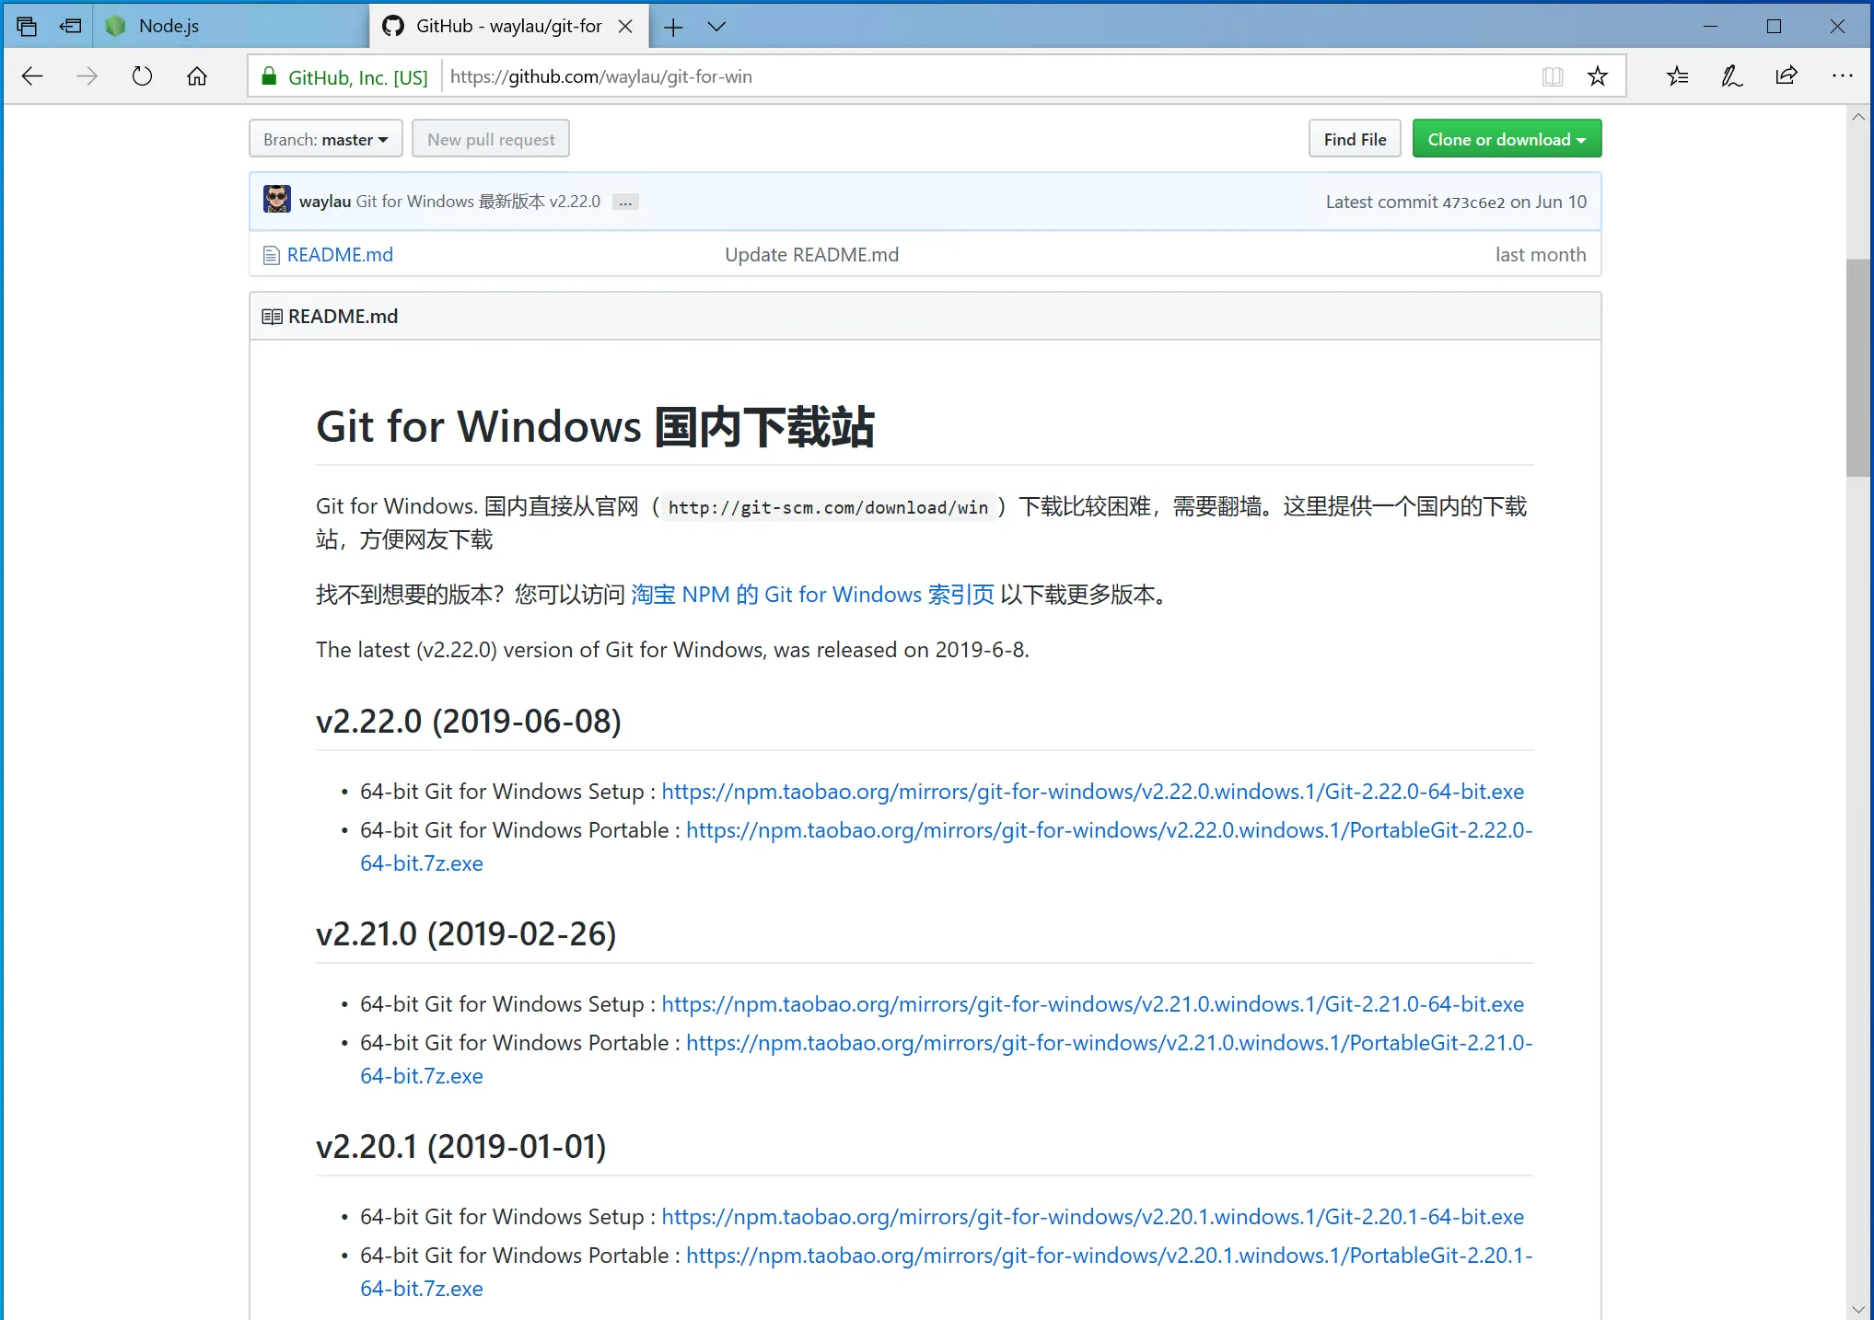Image resolution: width=1874 pixels, height=1320 pixels.
Task: Open the settings and more ellipsis menu
Action: coord(1842,76)
